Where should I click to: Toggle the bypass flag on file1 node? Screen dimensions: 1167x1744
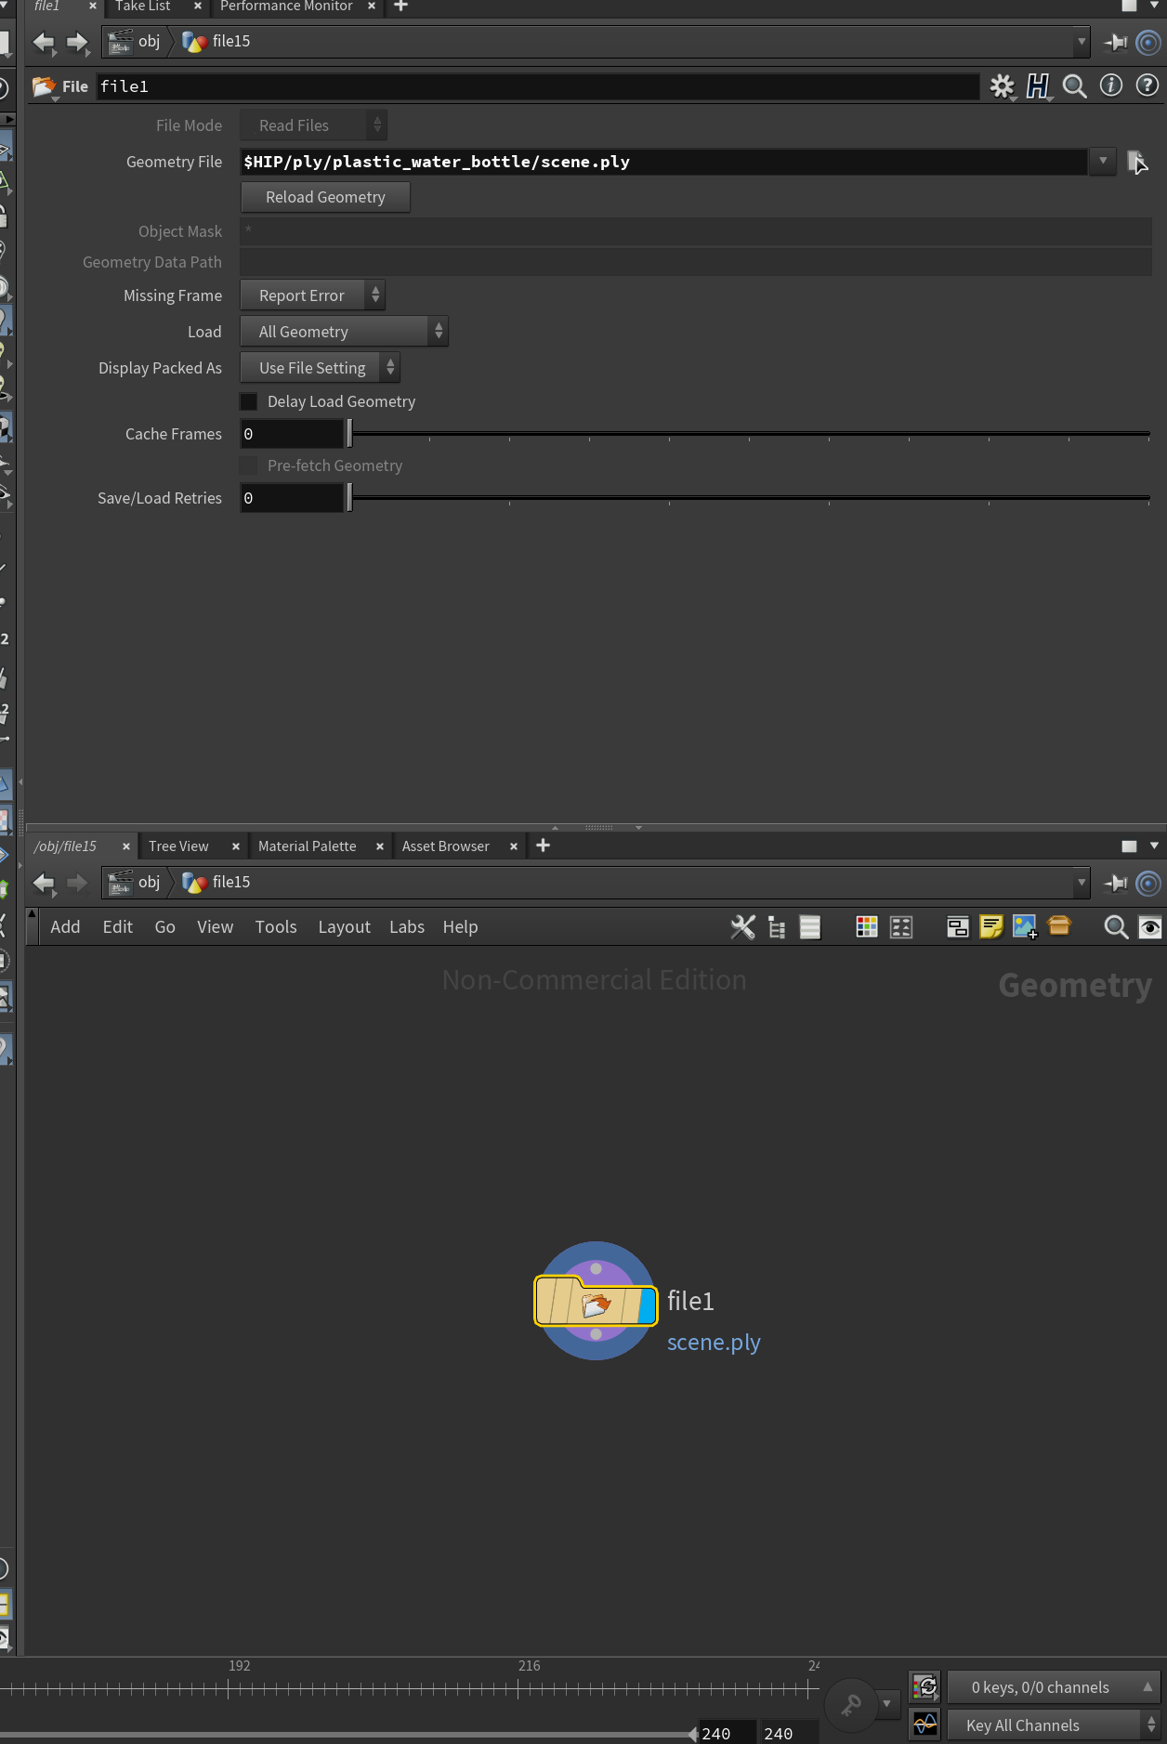(x=547, y=1302)
